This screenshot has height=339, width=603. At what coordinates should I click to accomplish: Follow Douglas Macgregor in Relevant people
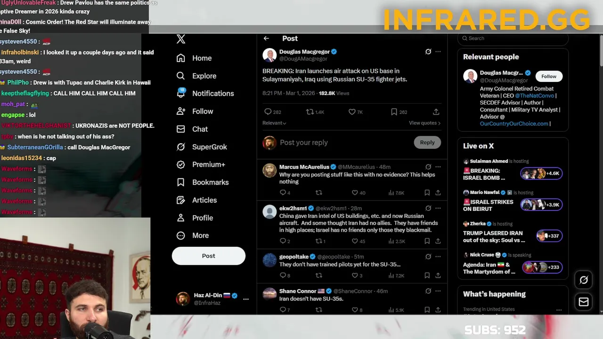click(x=549, y=76)
